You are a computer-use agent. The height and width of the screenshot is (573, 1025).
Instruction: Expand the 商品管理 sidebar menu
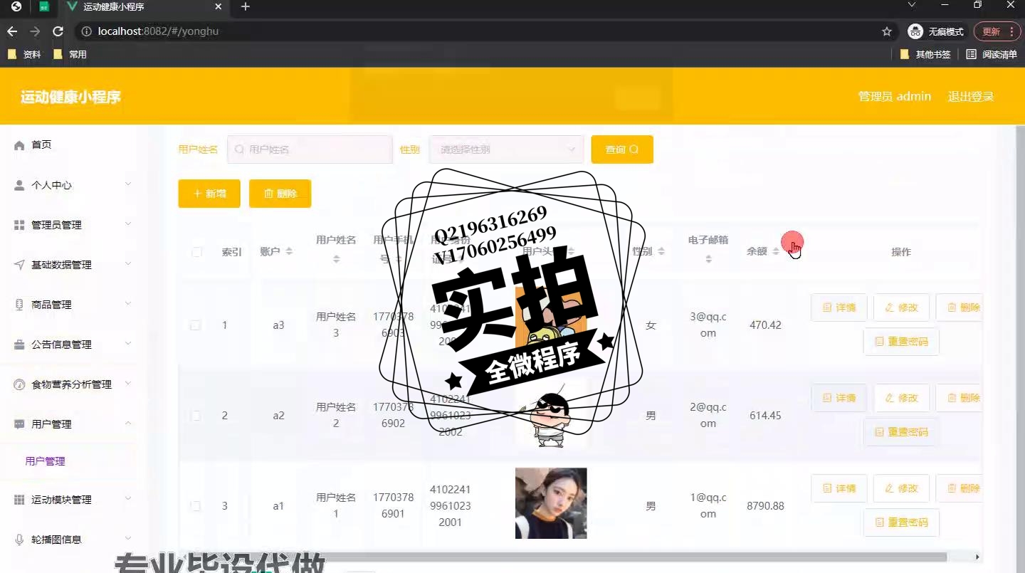pyautogui.click(x=74, y=305)
